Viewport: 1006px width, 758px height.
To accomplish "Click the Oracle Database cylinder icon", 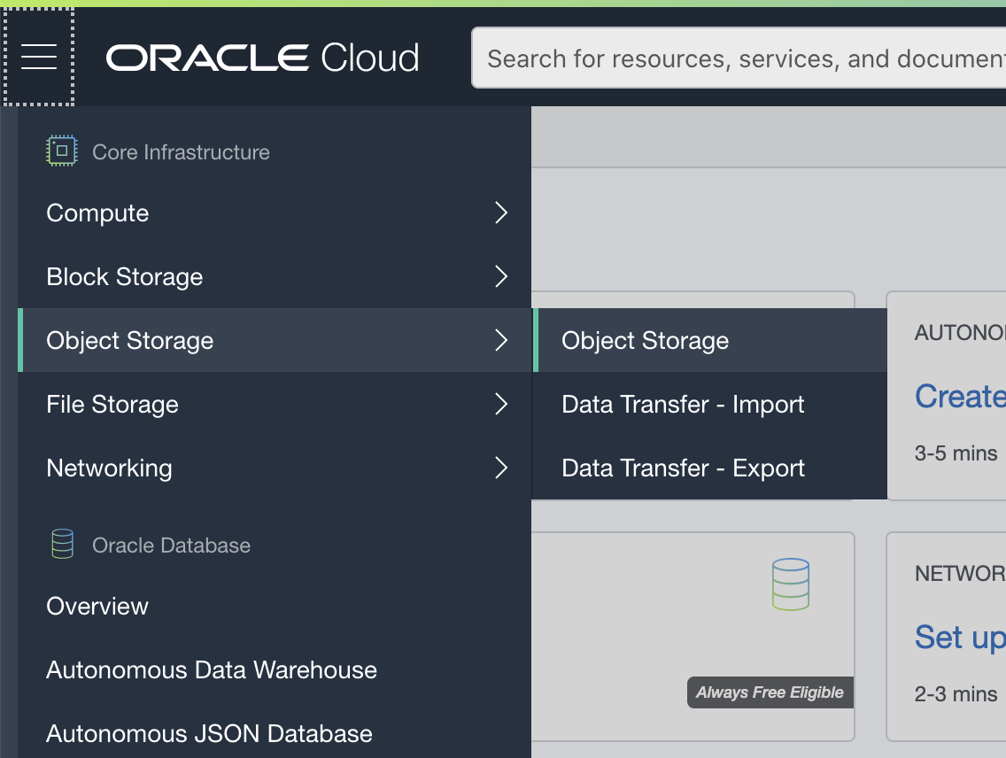I will 60,544.
